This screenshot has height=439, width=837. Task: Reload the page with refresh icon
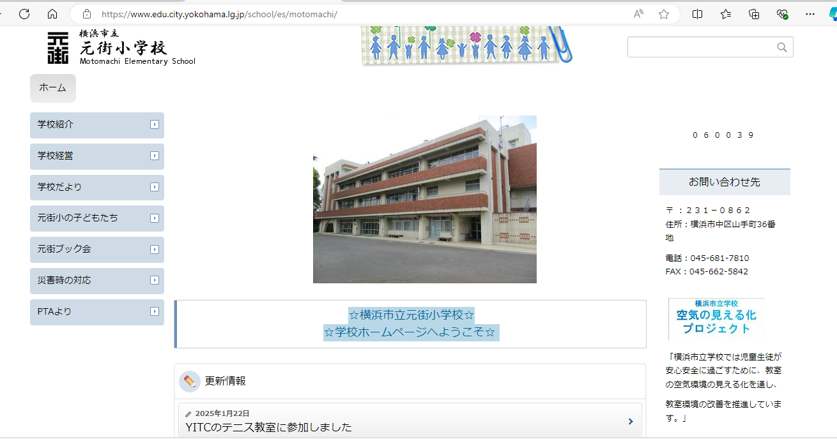point(24,13)
